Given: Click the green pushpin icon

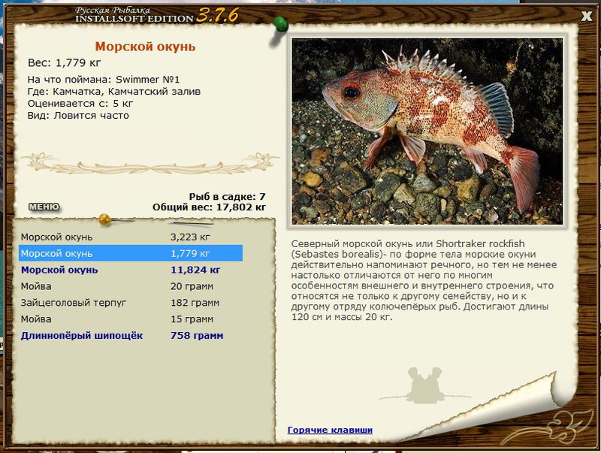Looking at the screenshot, I should click(281, 24).
